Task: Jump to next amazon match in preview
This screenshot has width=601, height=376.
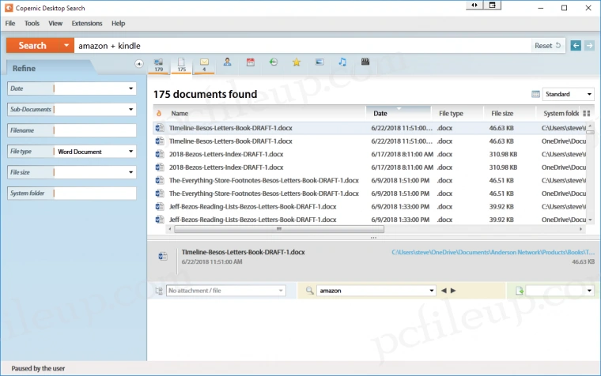Action: 453,291
